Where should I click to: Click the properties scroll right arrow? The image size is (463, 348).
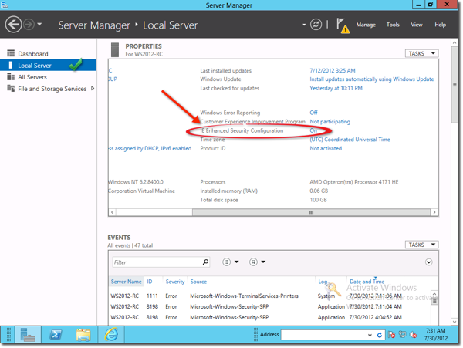point(434,212)
